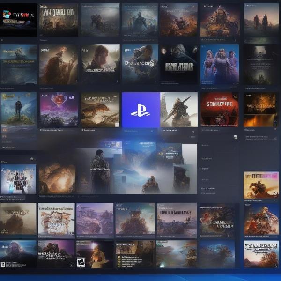Open the yellow-and-pink tile with mounted rider
Viewport: 281px width, 281px height.
[261, 185]
